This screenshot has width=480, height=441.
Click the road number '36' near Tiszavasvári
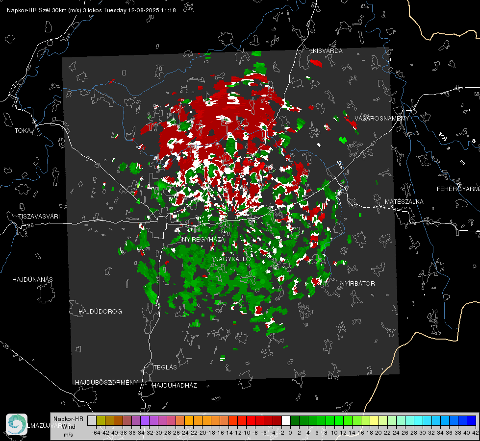[30, 225]
